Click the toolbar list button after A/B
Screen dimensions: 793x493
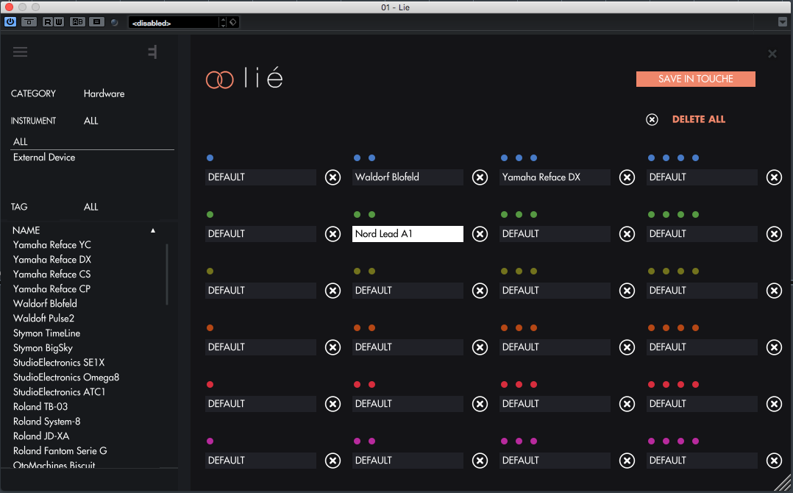96,22
